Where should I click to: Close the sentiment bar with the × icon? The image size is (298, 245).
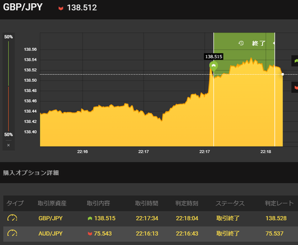click(x=9, y=145)
